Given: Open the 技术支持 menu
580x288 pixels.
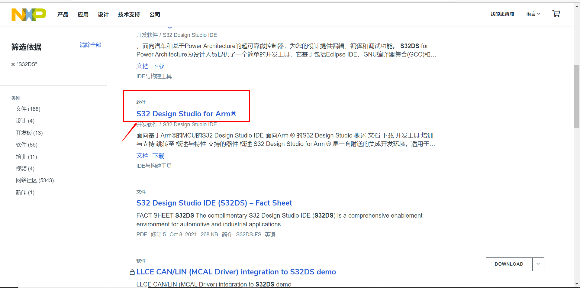Looking at the screenshot, I should (129, 14).
